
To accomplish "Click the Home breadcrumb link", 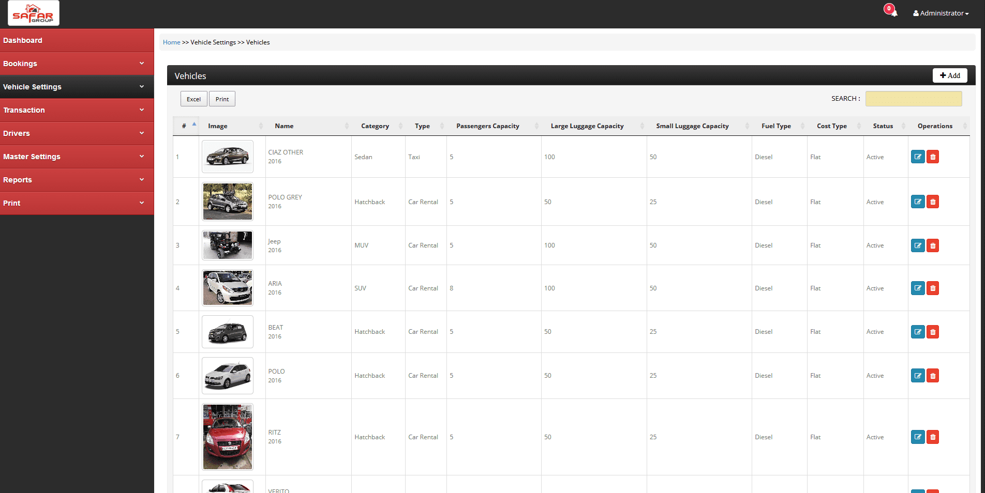I will (x=171, y=42).
